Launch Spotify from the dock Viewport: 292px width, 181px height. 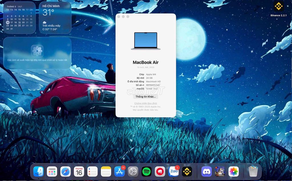[x=146, y=171]
